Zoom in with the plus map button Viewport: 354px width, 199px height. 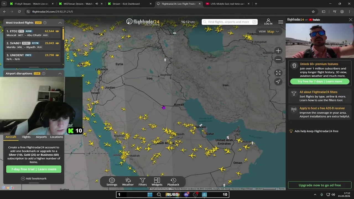(x=278, y=51)
